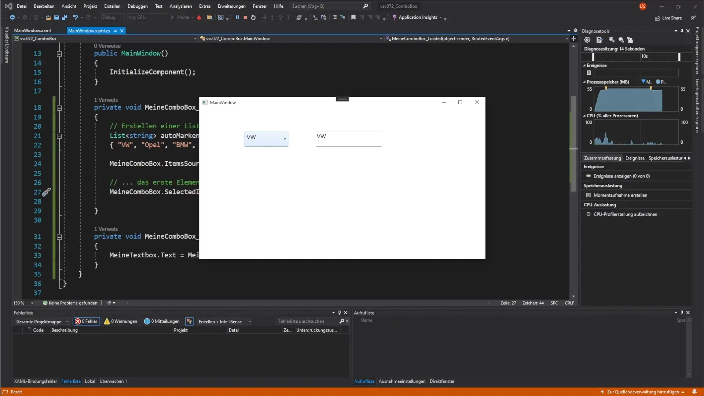Click Live Share button
This screenshot has width=704, height=396.
tap(668, 18)
